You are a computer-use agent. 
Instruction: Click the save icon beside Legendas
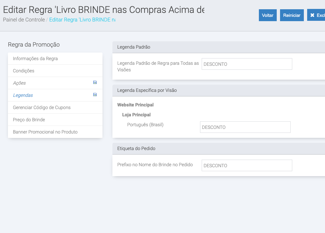pyautogui.click(x=95, y=95)
